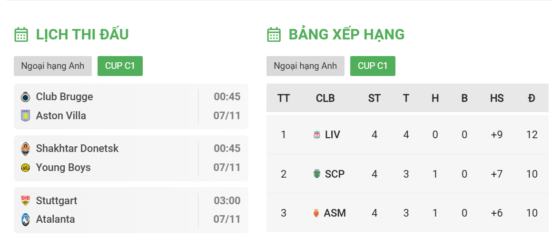The width and height of the screenshot is (552, 237).
Task: Click the Sporting crest beside SCP
Action: (x=317, y=173)
